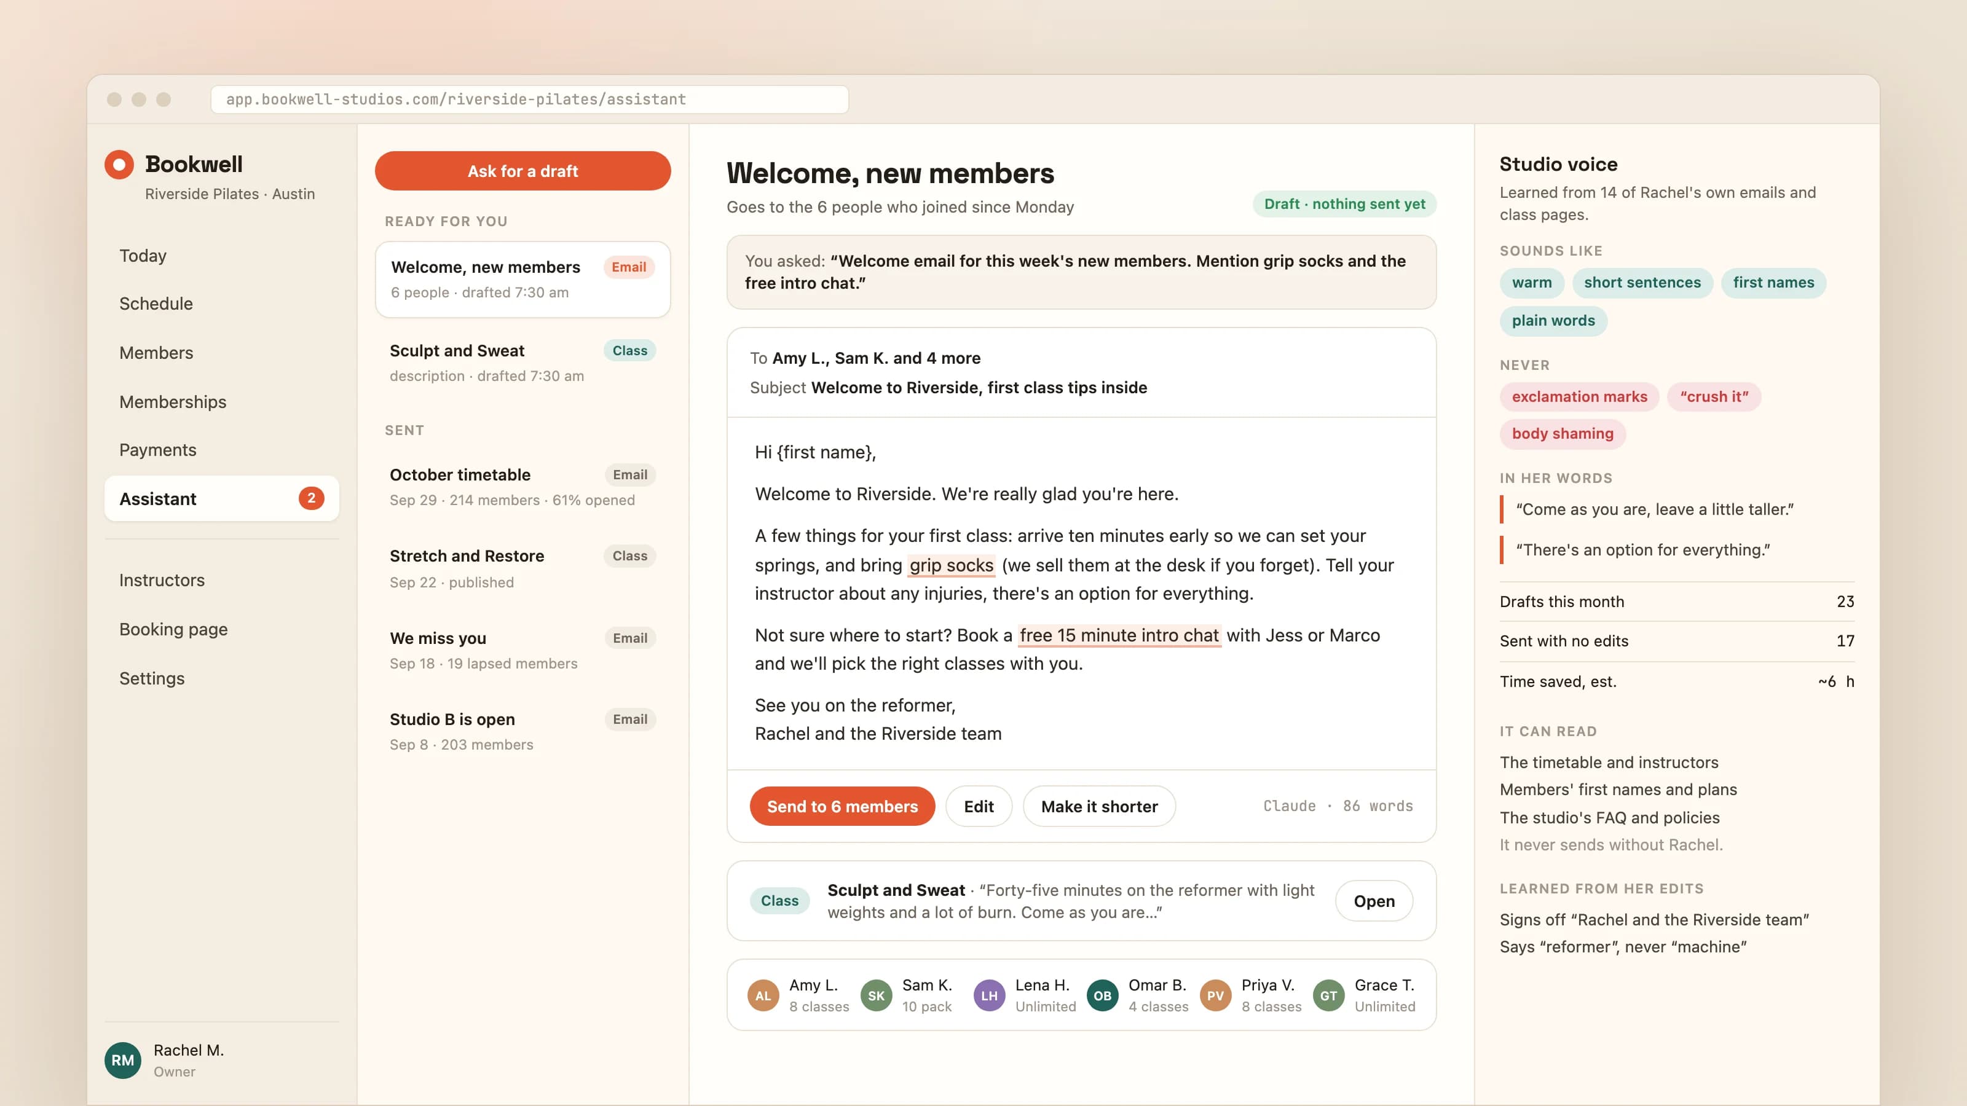Viewport: 1967px width, 1106px height.
Task: Click Omar B.'s OB avatar
Action: 1102,995
